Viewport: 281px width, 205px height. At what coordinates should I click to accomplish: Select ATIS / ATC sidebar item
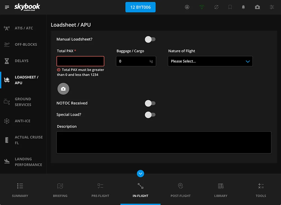(23, 28)
